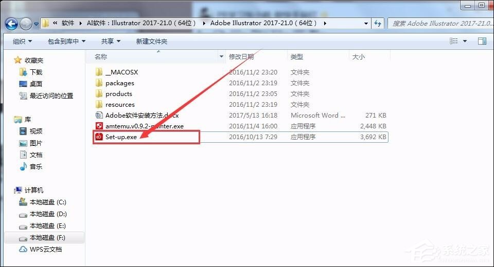Screen dimensions: 494x267
Task: Sort by the 类型 column header
Action: 296,56
